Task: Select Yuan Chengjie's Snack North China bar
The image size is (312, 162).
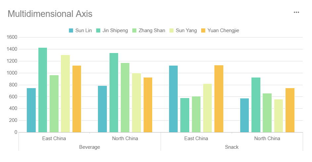Action: click(290, 110)
